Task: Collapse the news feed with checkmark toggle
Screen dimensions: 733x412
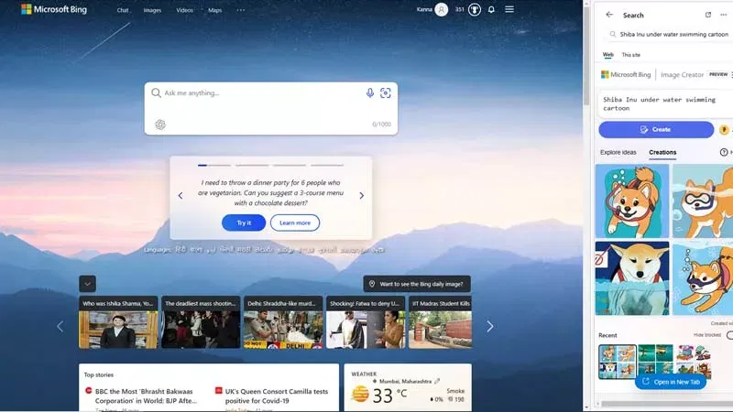Action: [87, 284]
